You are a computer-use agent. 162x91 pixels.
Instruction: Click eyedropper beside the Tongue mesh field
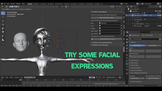[x=121, y=28]
